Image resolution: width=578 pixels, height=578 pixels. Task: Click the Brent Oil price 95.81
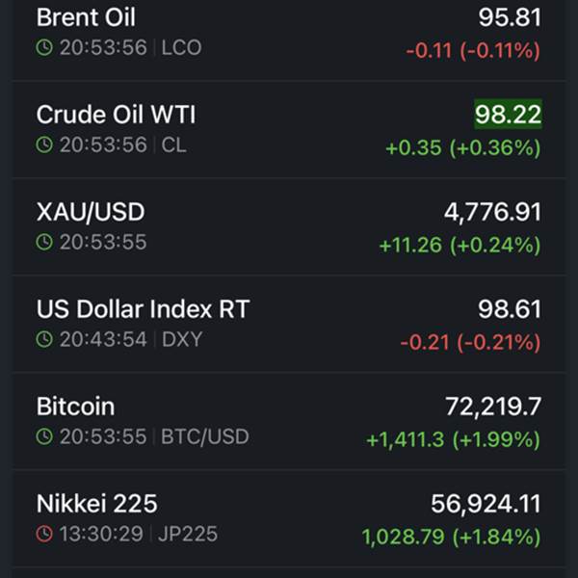tap(509, 17)
